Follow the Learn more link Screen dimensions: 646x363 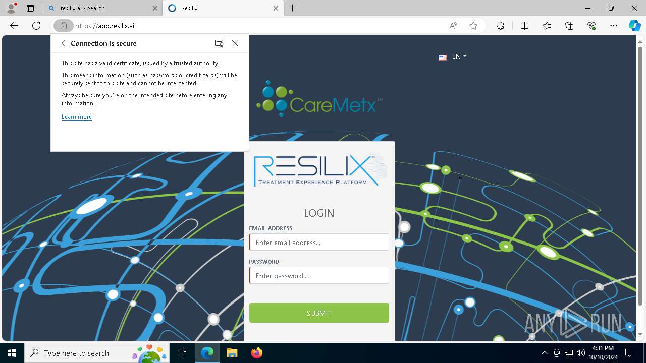coord(77,117)
